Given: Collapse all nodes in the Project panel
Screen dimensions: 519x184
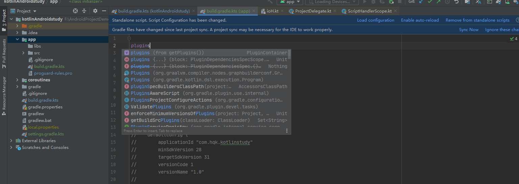Looking at the screenshot, I should click(x=84, y=11).
